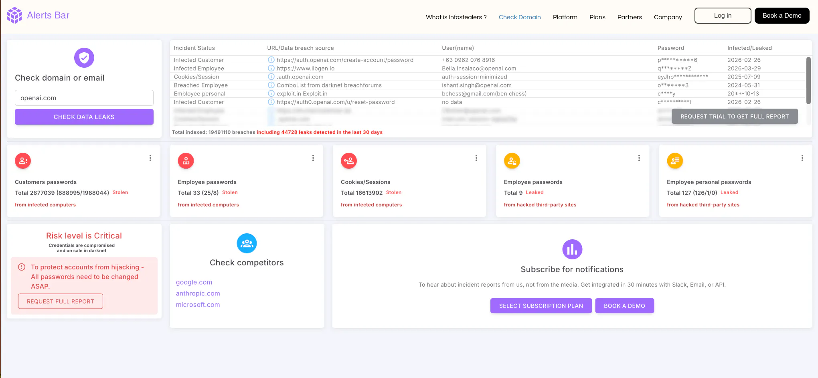
Task: Select the Belia.Insalaco@openai.com username cell
Action: (x=479, y=68)
